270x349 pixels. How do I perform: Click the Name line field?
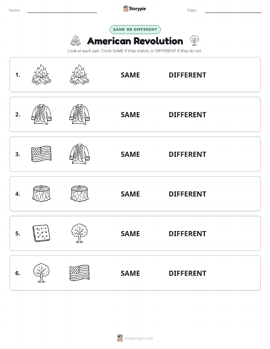click(x=62, y=10)
